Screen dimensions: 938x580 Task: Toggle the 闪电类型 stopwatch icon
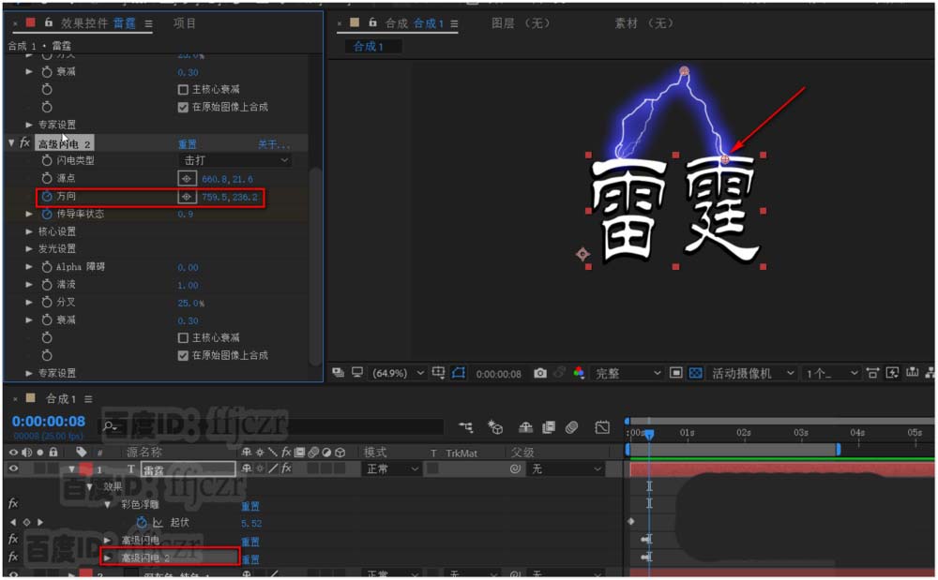click(x=47, y=160)
